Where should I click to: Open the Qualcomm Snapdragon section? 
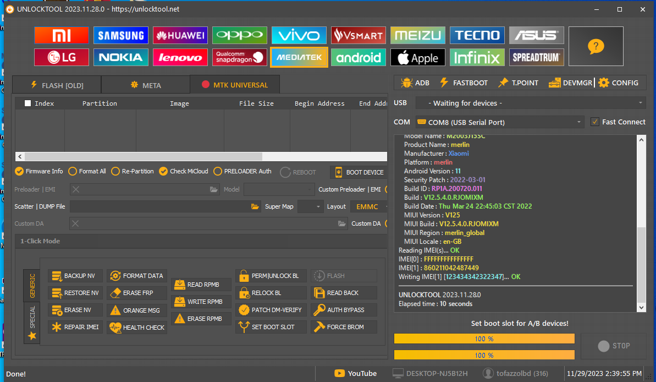pyautogui.click(x=240, y=57)
